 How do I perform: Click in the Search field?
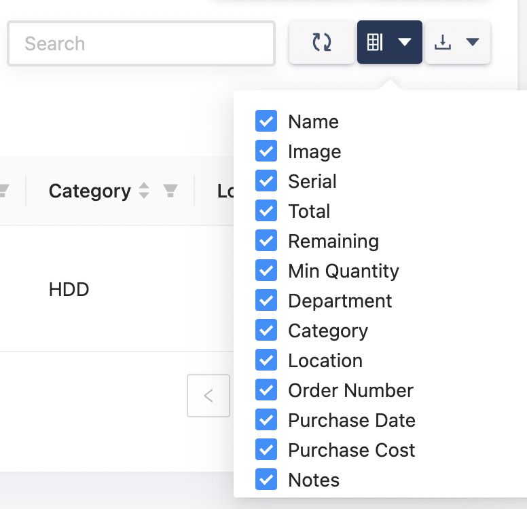(141, 43)
